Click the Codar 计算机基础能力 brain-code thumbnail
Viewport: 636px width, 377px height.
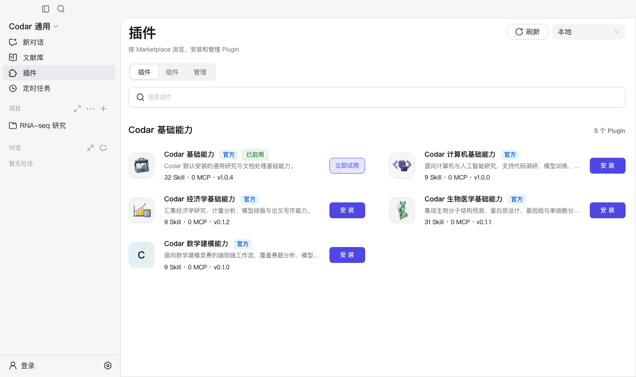click(x=402, y=166)
